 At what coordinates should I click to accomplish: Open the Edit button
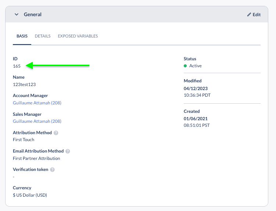[254, 15]
